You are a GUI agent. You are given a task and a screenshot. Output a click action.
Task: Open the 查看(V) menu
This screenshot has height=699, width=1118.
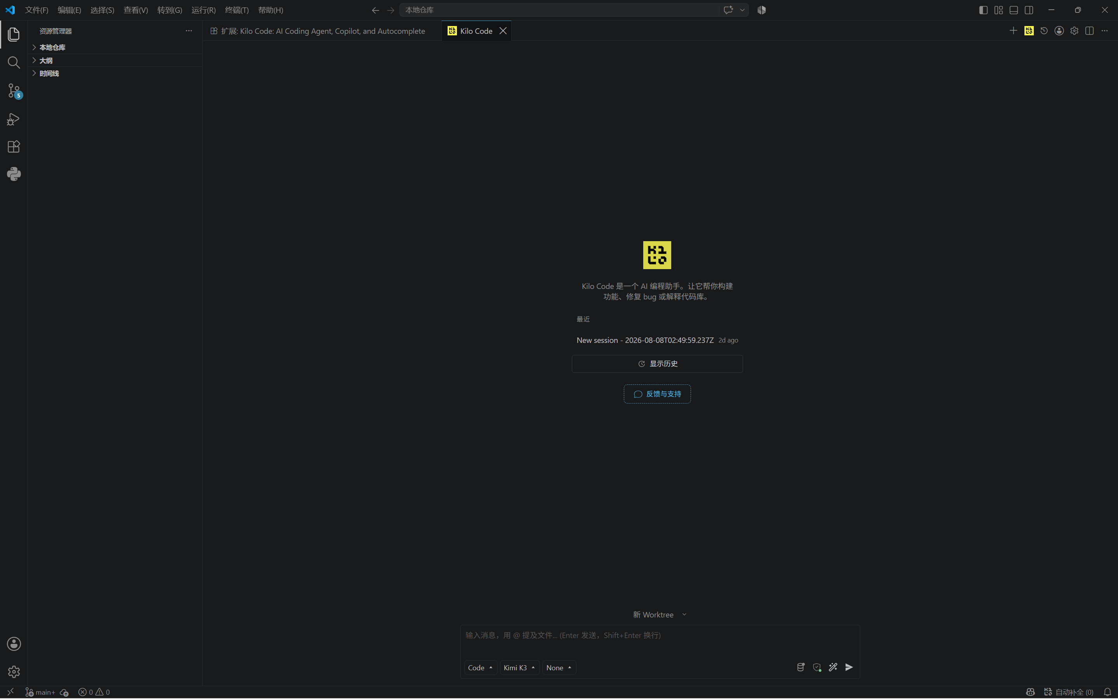[x=135, y=10]
